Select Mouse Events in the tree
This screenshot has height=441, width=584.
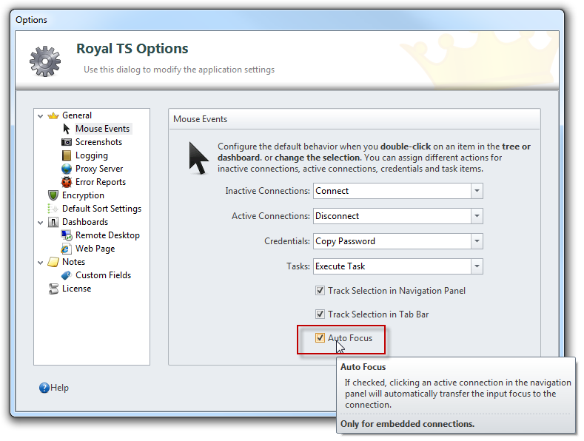[102, 129]
